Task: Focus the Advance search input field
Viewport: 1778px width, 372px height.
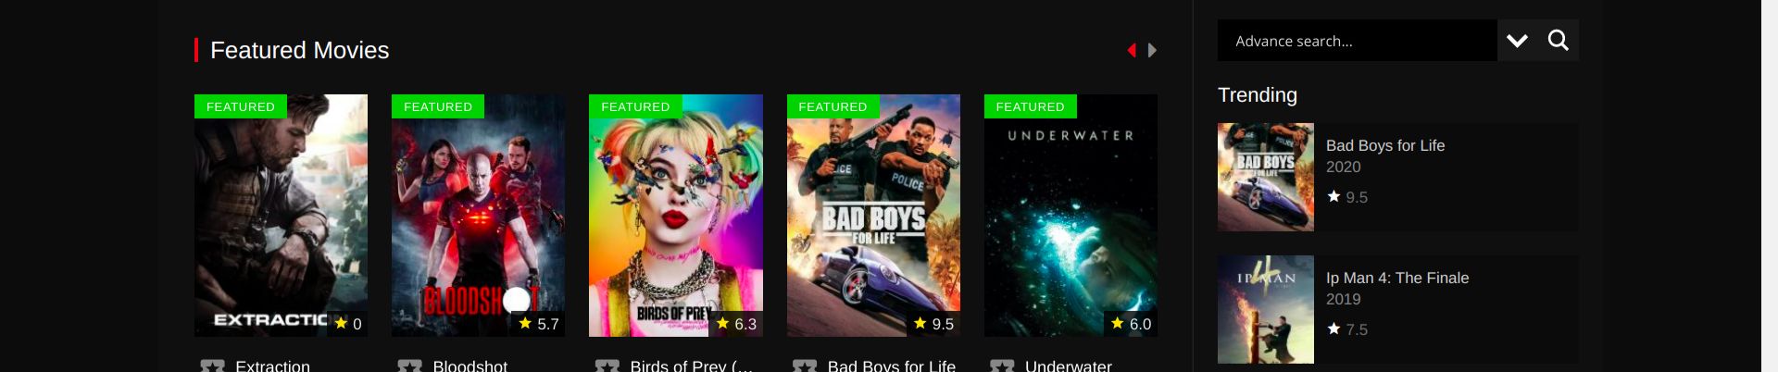Action: point(1357,41)
